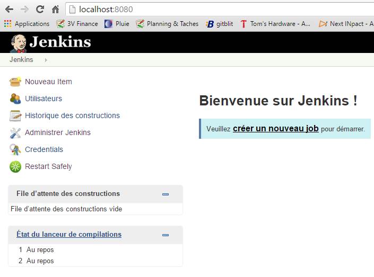Open the Administrer Jenkins link text
Screen dimensions: 374x277
pos(58,132)
